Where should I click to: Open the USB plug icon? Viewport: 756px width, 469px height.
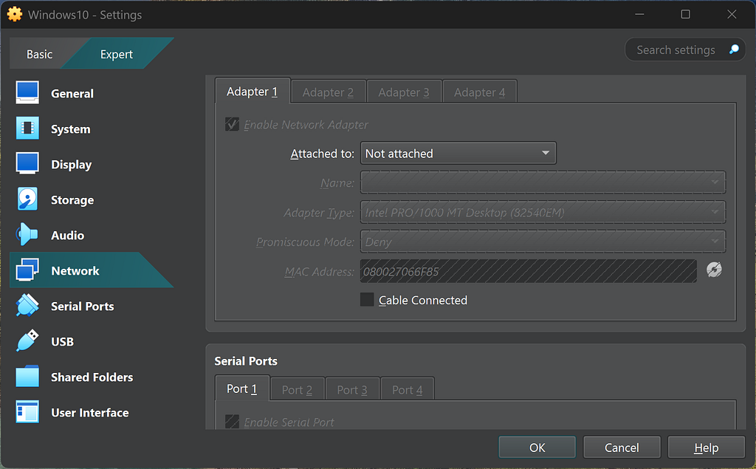pyautogui.click(x=27, y=342)
